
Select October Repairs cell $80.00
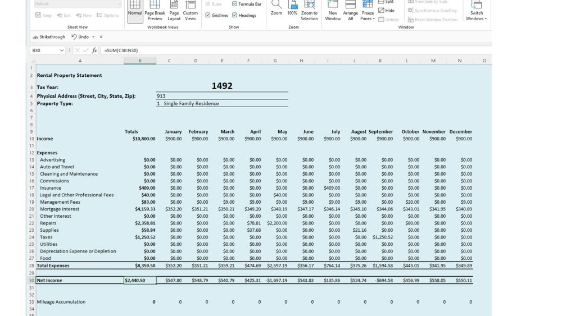click(407, 223)
